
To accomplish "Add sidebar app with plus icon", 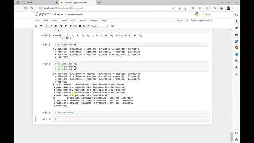I will pos(237,75).
